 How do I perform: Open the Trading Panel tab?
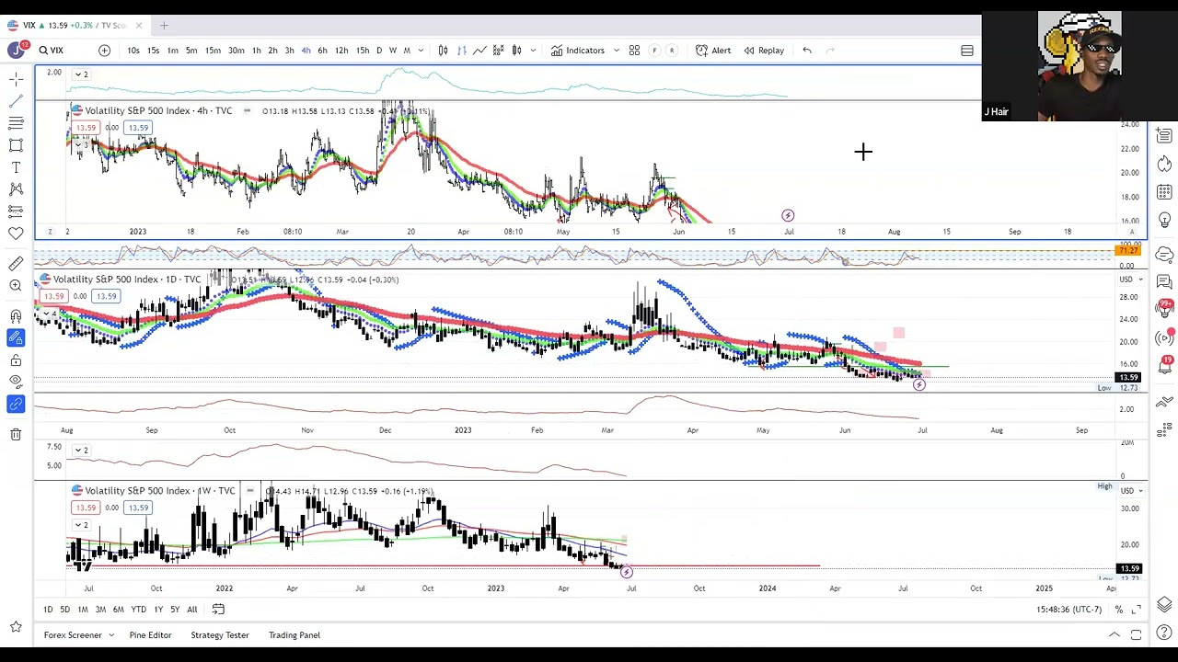294,634
